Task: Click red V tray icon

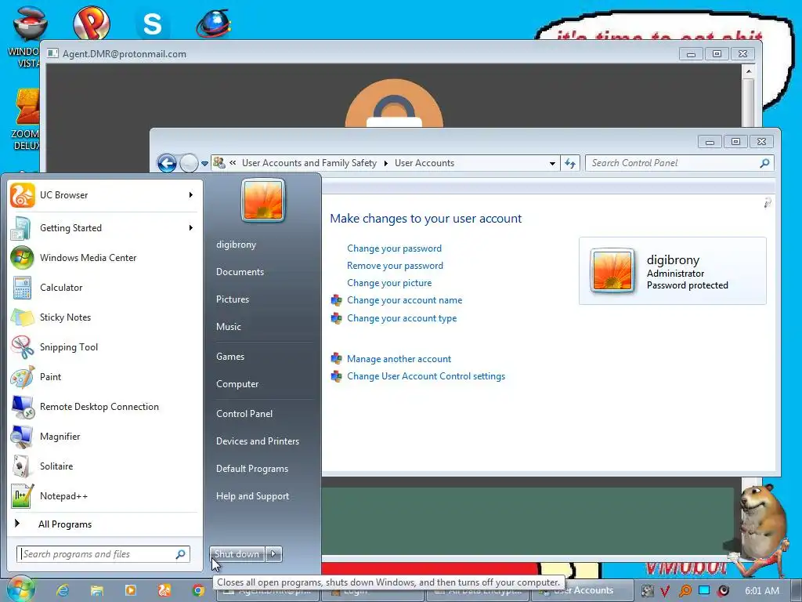Action: pos(664,591)
